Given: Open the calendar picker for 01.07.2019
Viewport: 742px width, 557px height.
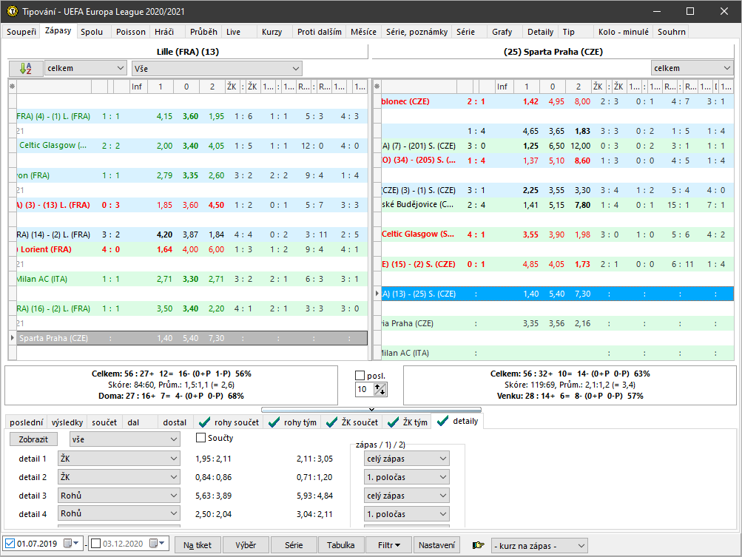Looking at the screenshot, I should 69,544.
